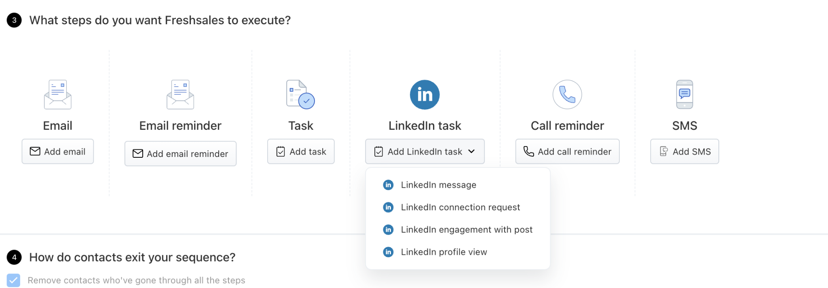Click the Task document checkmark icon
The width and height of the screenshot is (828, 288).
pyautogui.click(x=300, y=95)
